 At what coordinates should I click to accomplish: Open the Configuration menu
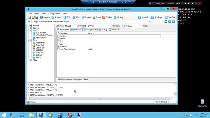(54, 13)
